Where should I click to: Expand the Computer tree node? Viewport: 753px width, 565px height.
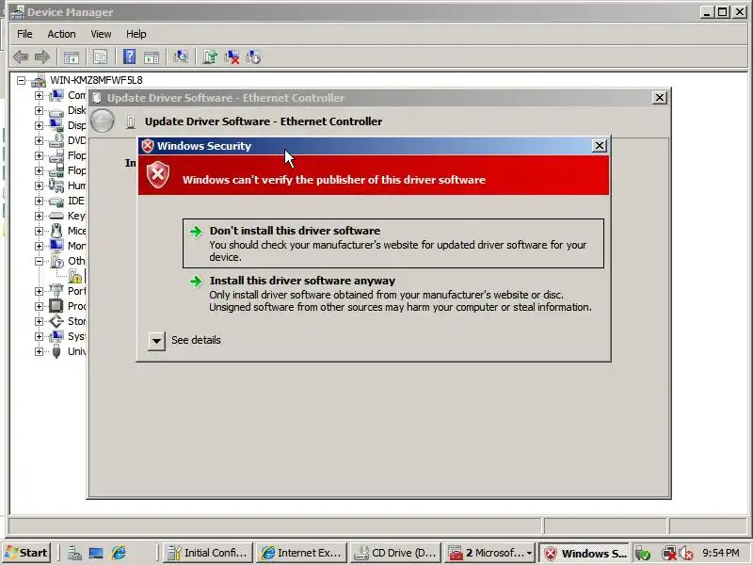39,95
